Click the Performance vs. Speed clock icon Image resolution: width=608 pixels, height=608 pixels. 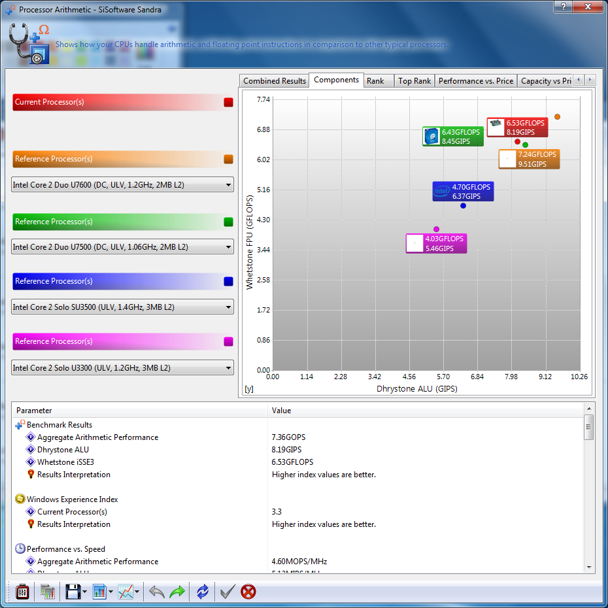[20, 549]
